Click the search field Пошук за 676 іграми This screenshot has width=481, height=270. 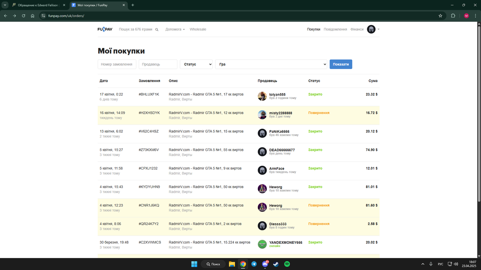[x=136, y=29]
